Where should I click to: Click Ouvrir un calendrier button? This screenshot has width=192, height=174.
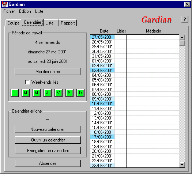pyautogui.click(x=48, y=140)
